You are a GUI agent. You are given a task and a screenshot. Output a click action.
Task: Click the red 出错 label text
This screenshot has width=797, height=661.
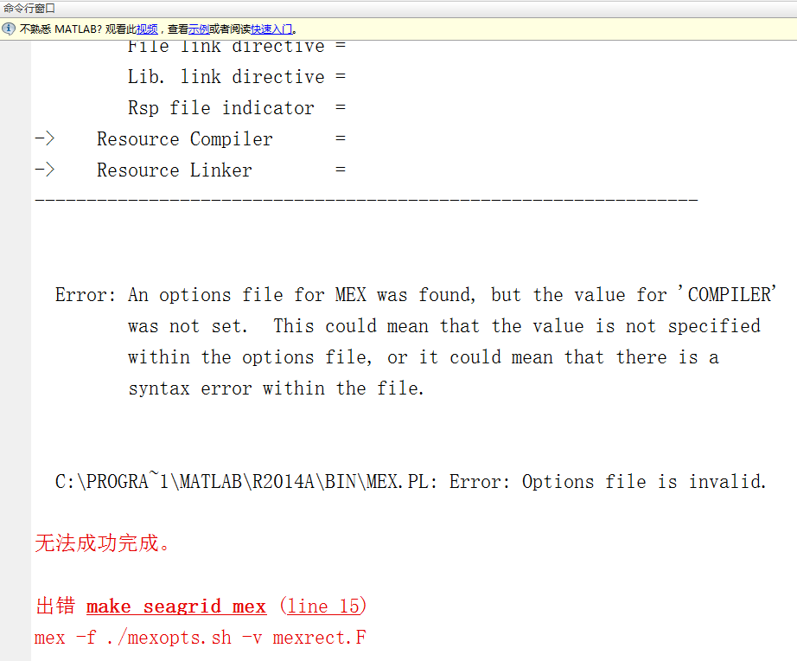[x=55, y=606]
